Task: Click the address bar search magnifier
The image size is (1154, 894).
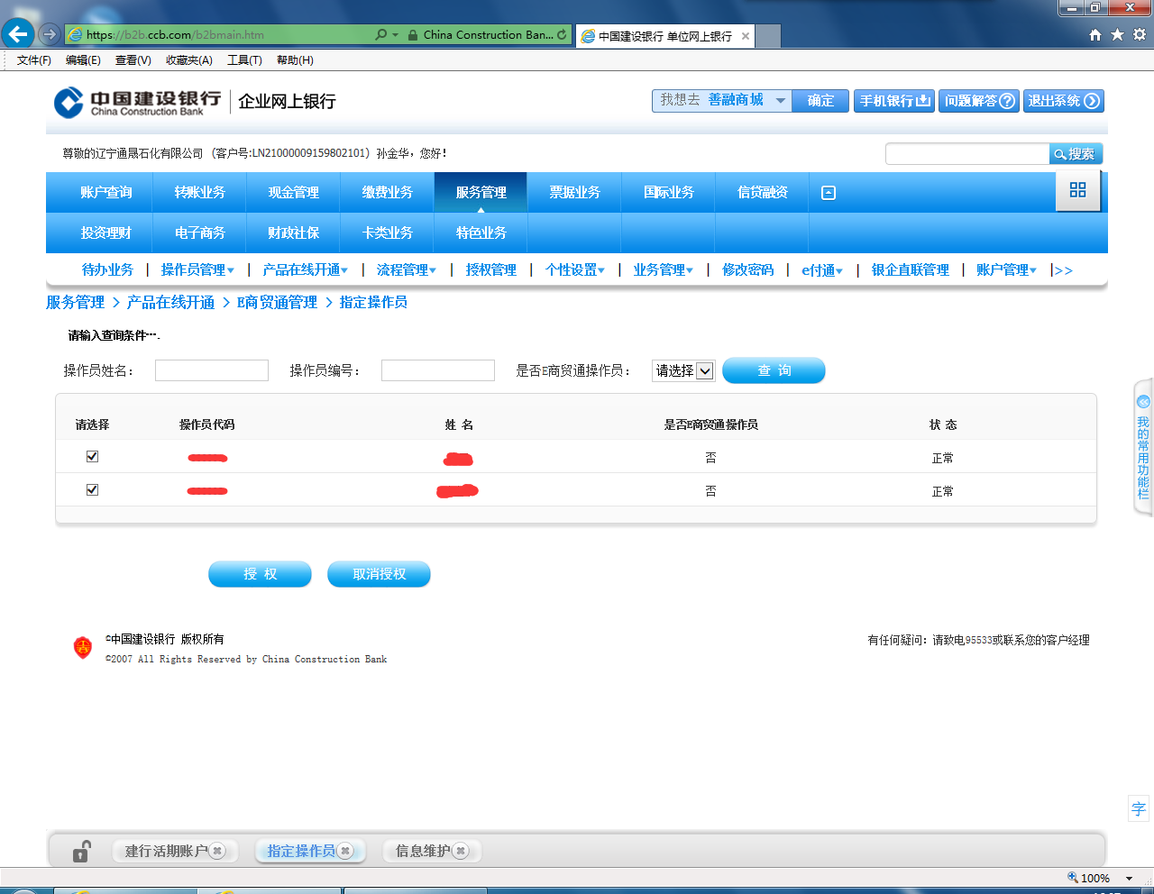Action: pos(381,34)
